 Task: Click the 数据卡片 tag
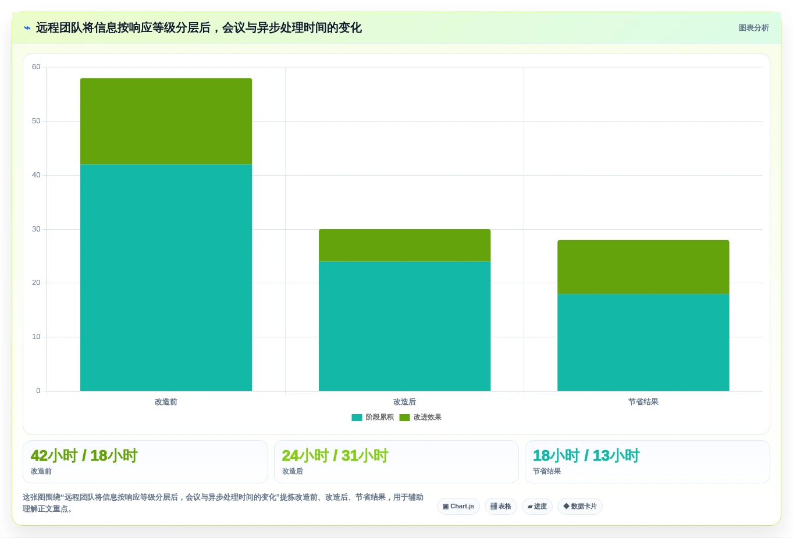click(x=580, y=507)
